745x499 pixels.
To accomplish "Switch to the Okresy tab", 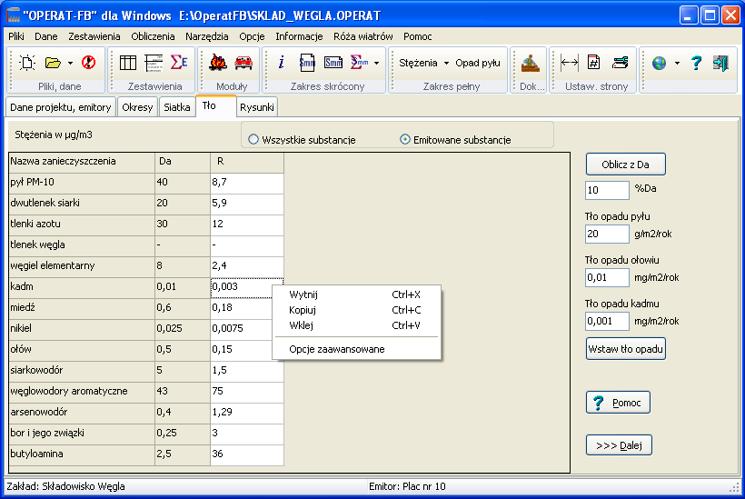I will [x=137, y=107].
